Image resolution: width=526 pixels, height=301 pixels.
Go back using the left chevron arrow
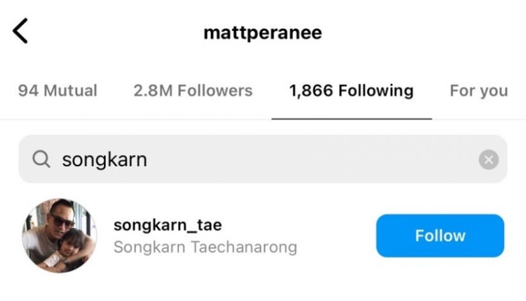click(20, 31)
